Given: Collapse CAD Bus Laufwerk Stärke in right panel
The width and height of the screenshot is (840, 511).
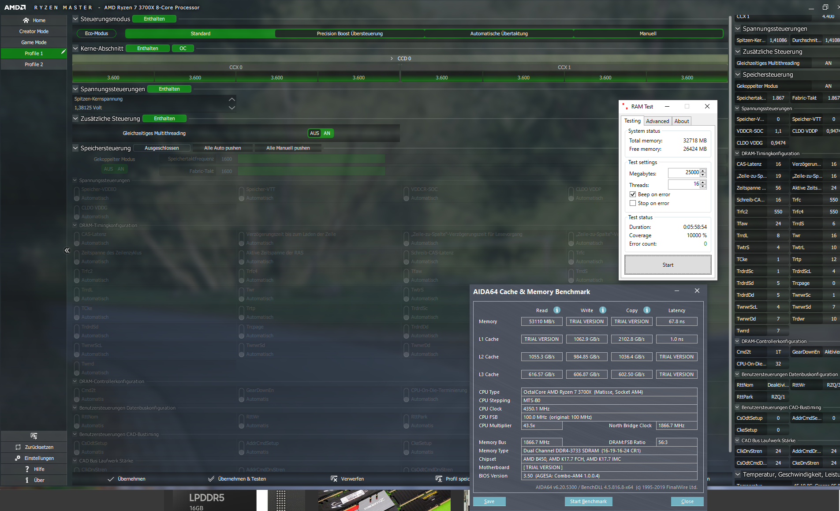Looking at the screenshot, I should 738,440.
